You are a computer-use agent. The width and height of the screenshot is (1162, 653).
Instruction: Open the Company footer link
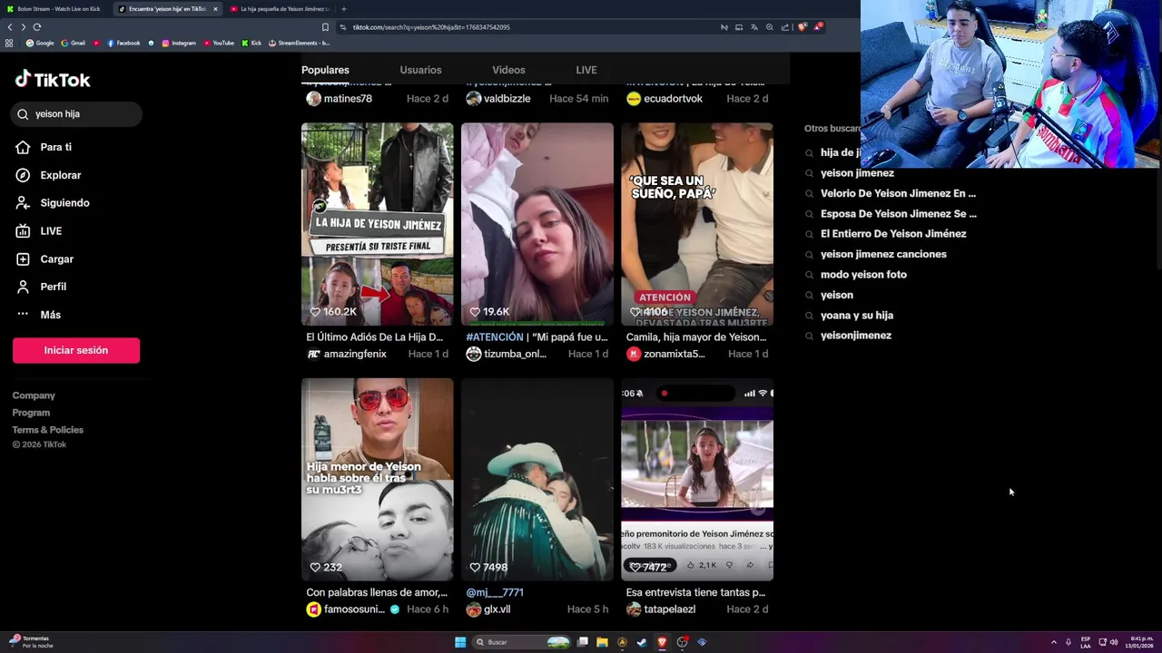pos(34,395)
